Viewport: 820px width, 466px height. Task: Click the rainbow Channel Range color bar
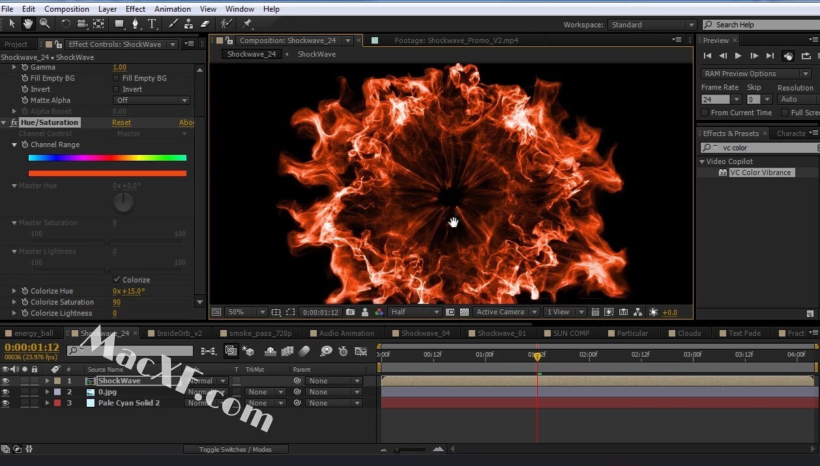108,158
